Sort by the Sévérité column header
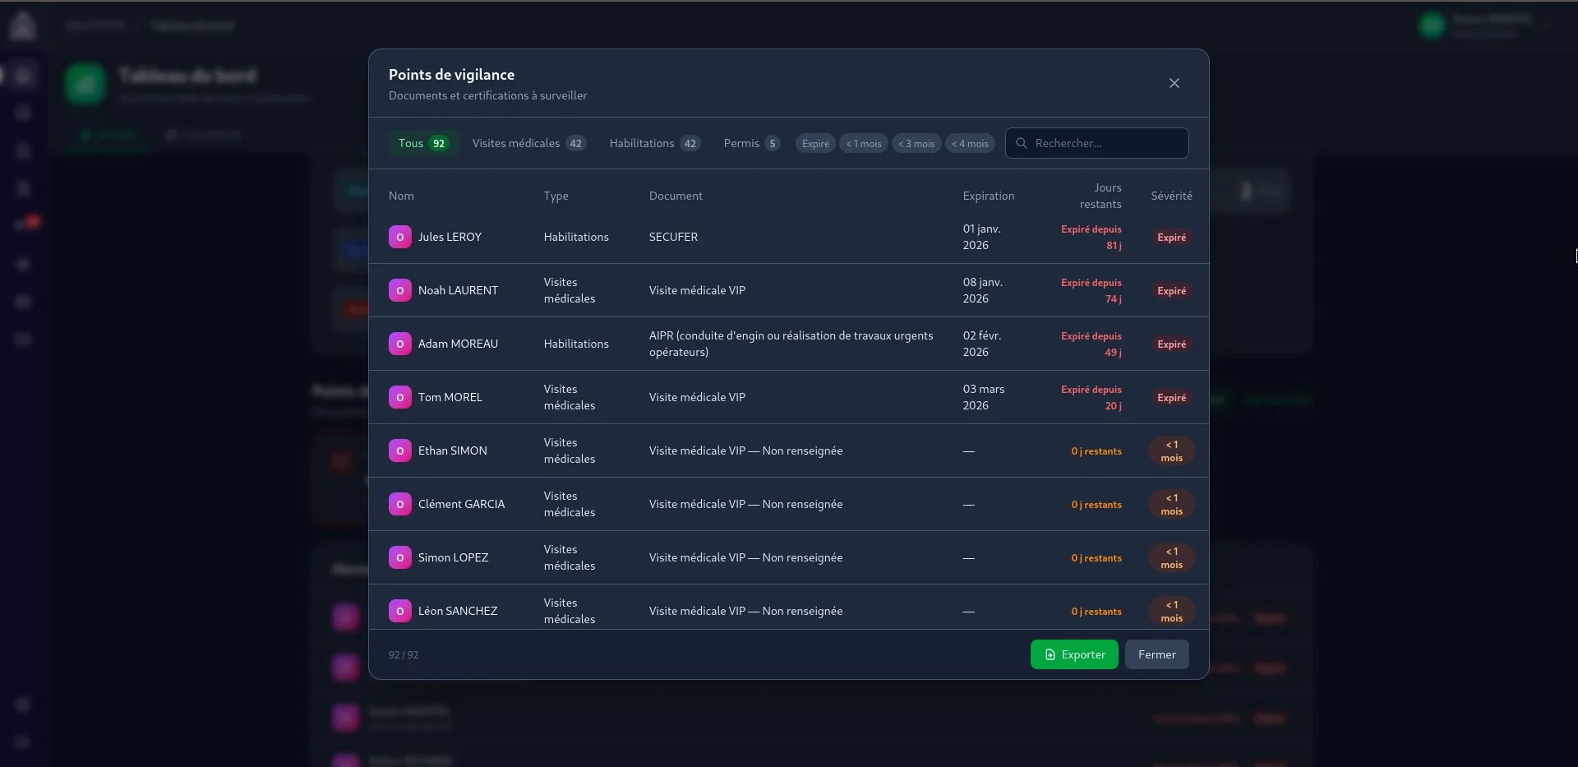The width and height of the screenshot is (1578, 767). [1170, 196]
